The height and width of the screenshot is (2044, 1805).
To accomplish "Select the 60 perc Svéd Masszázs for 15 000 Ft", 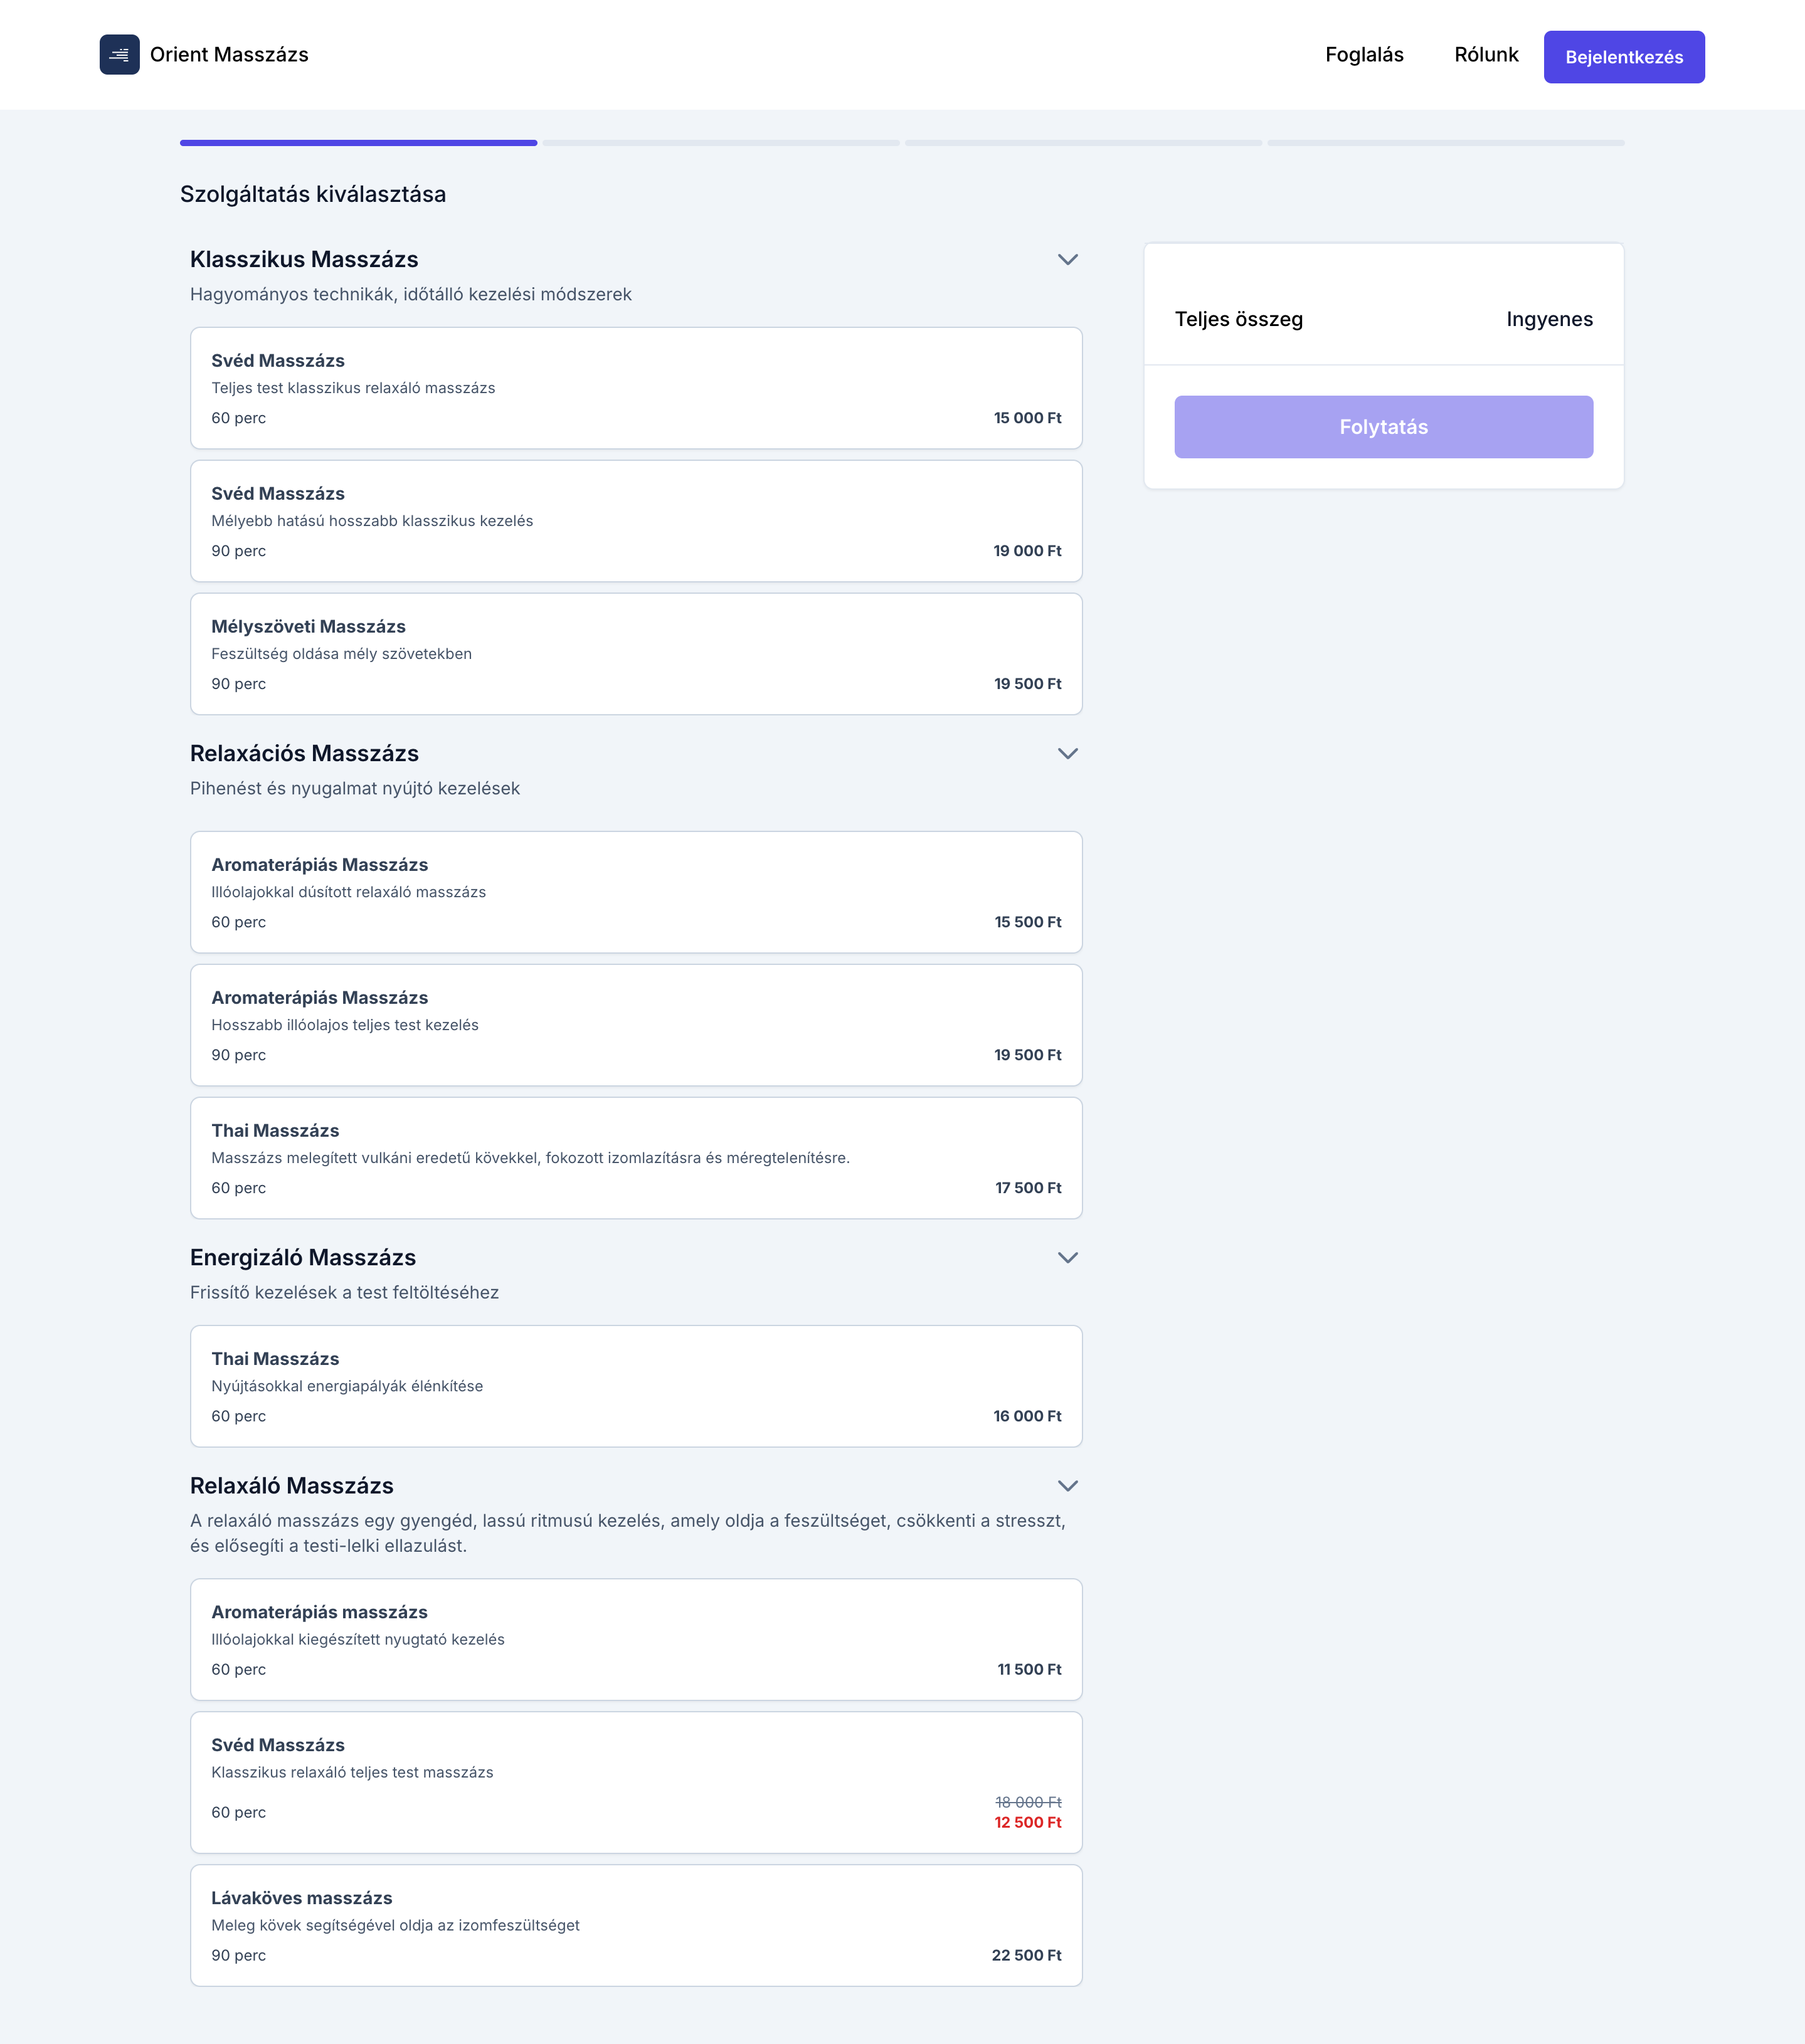I will click(x=637, y=388).
